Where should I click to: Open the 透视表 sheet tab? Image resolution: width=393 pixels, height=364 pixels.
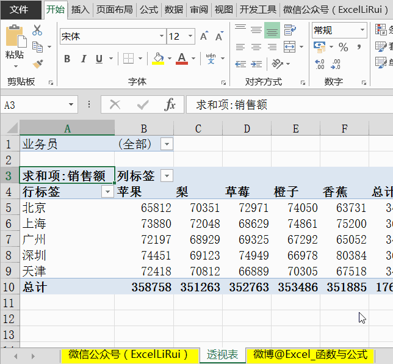pos(223,355)
